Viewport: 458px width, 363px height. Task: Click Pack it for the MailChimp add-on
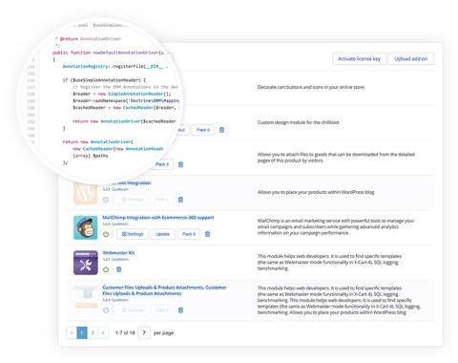click(189, 234)
